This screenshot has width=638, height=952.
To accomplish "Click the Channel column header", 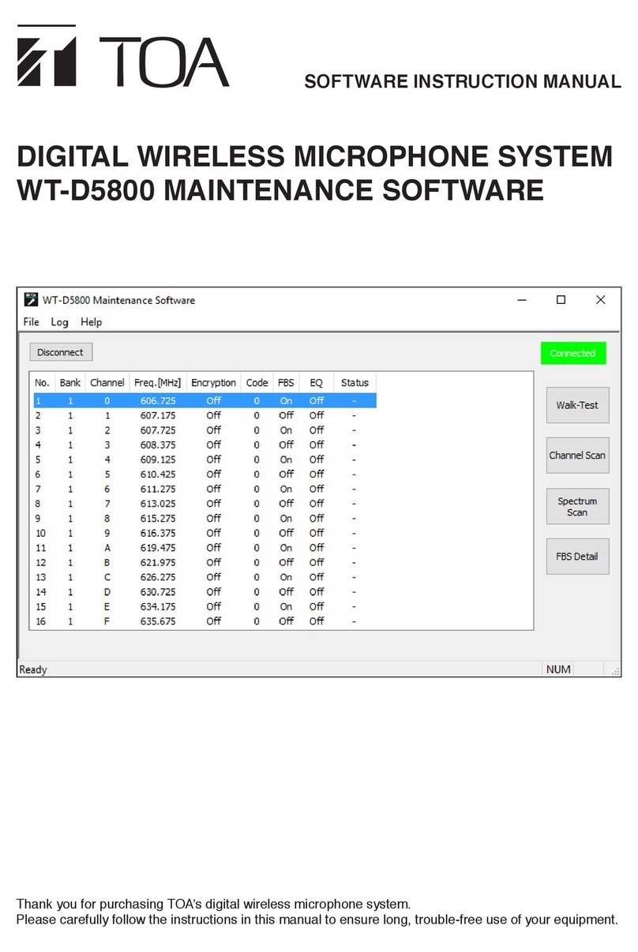I will tap(107, 383).
